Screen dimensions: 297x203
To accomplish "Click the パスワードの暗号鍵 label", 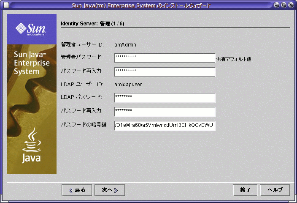I will coord(84,125).
